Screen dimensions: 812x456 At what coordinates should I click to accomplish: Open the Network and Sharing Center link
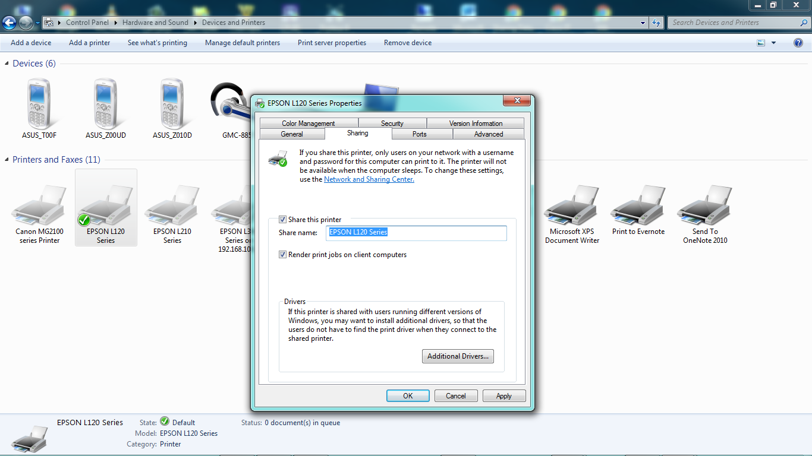[x=369, y=179]
